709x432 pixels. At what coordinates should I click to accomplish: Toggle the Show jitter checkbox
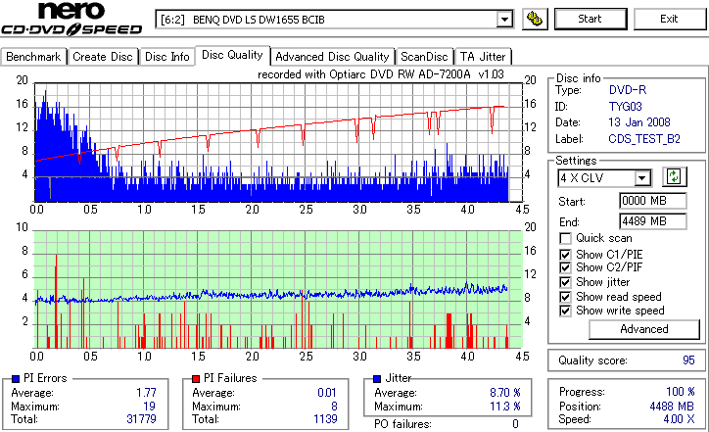tap(565, 282)
